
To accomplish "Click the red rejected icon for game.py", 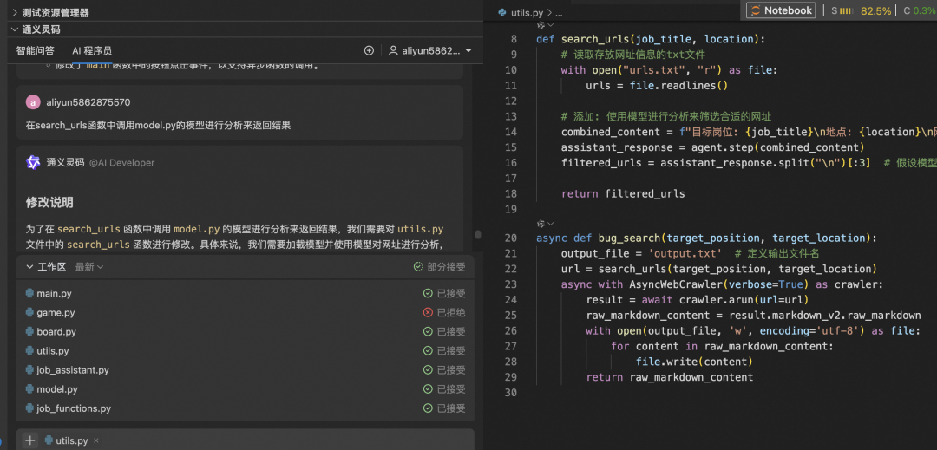I will pyautogui.click(x=428, y=312).
